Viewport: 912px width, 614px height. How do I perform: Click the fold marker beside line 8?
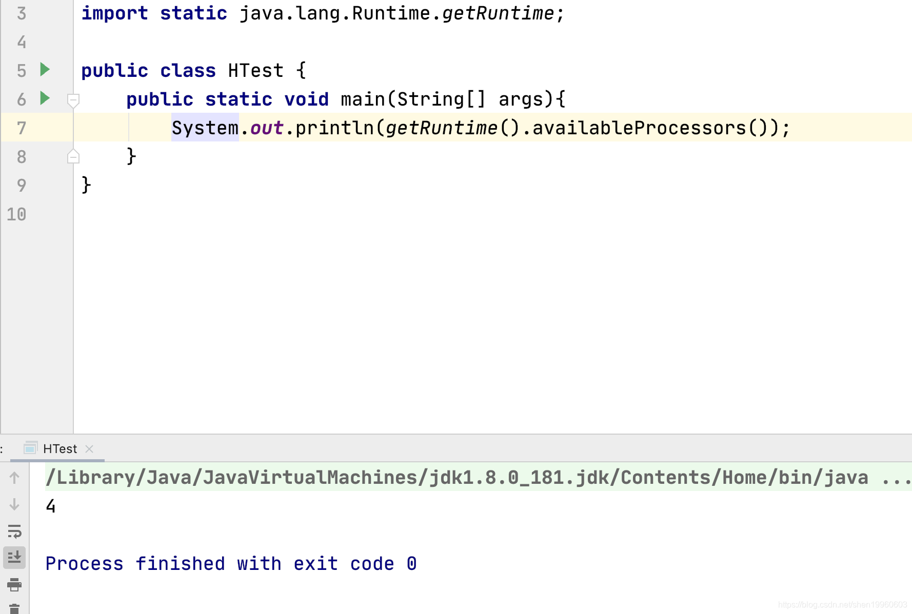[x=73, y=156]
